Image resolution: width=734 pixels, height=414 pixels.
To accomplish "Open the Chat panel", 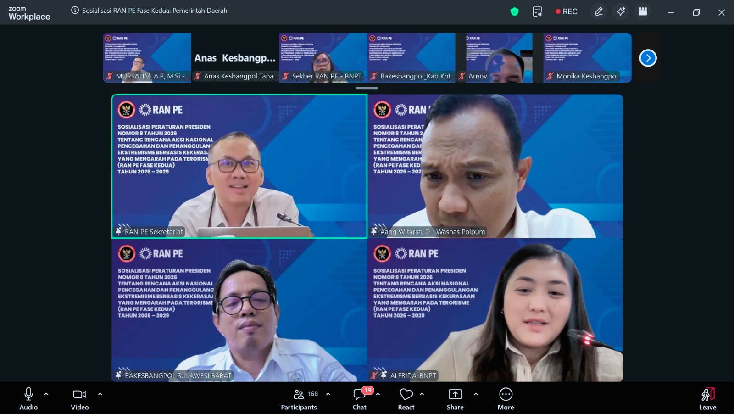I will pyautogui.click(x=360, y=398).
